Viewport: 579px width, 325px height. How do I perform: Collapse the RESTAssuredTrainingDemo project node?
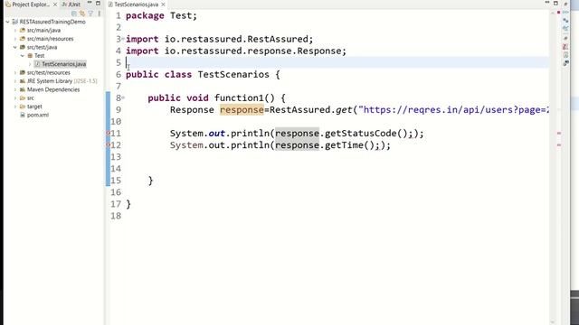click(x=7, y=22)
